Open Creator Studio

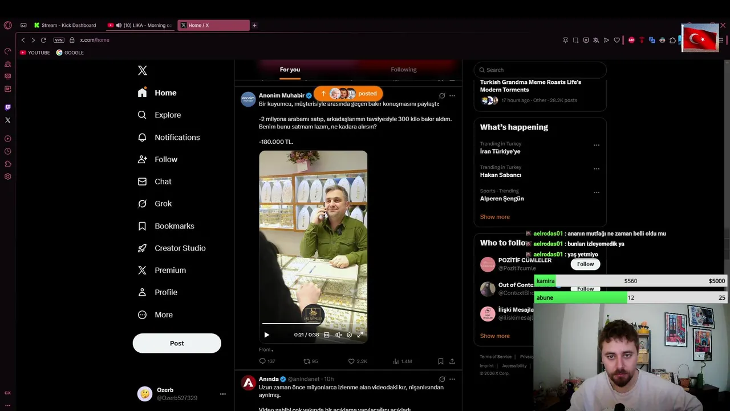click(x=172, y=248)
